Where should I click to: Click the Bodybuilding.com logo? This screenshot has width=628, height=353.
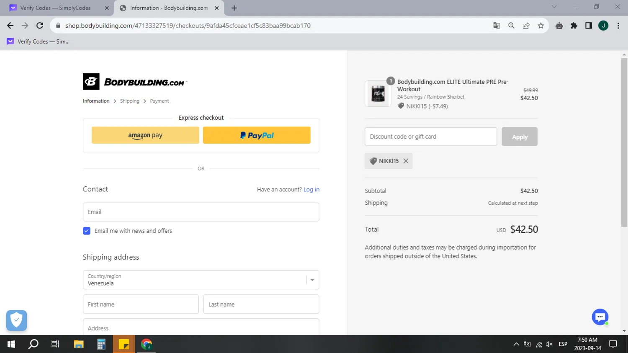[x=135, y=82]
